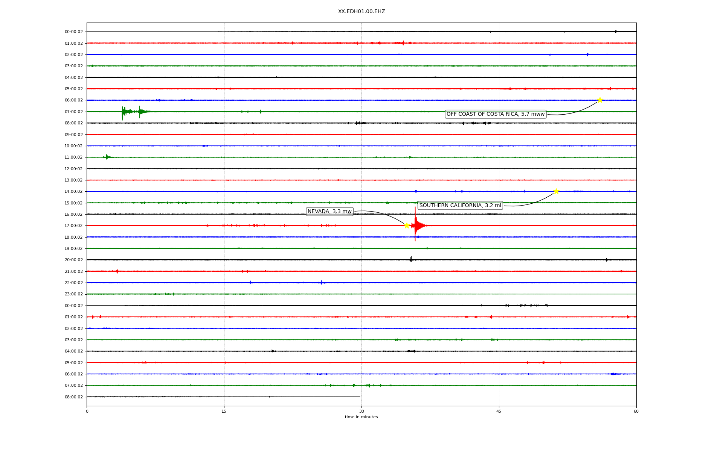Viewport: 723px width, 451px height.
Task: Click the green spike on 11:00:02 trace
Action: (x=107, y=157)
